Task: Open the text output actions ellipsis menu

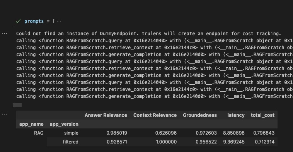Action: (x=5, y=34)
